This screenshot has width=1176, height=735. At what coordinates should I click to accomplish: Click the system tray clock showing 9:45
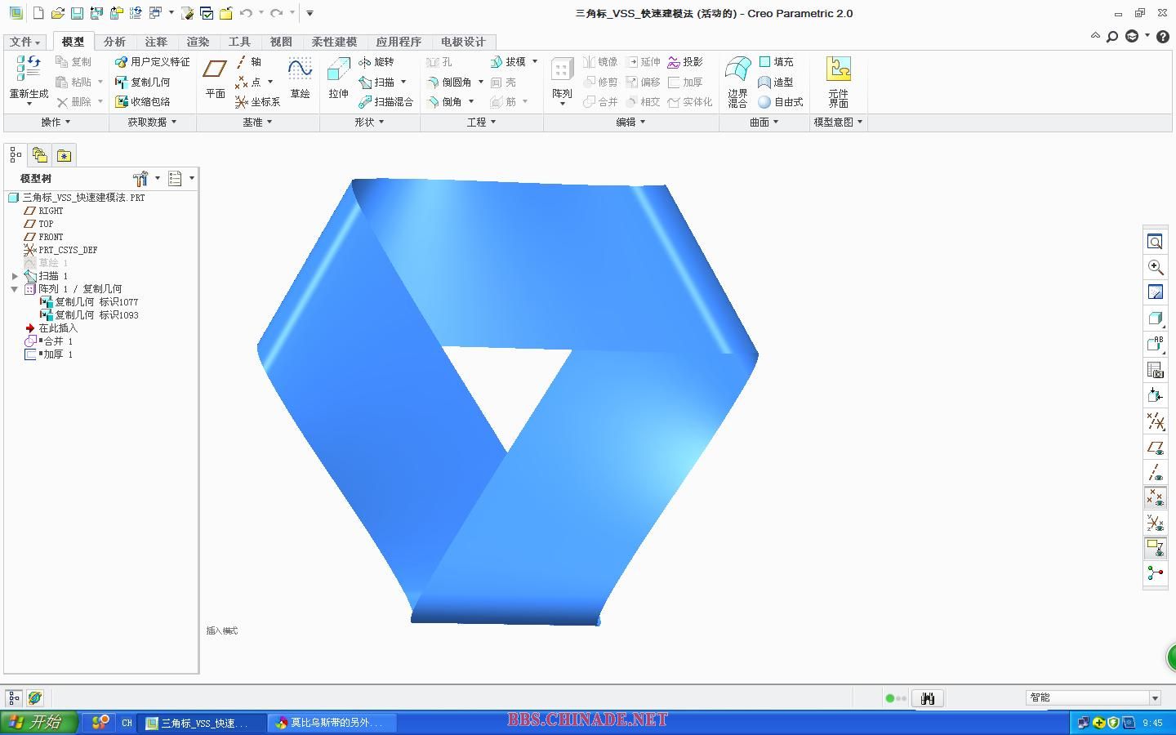coord(1152,723)
